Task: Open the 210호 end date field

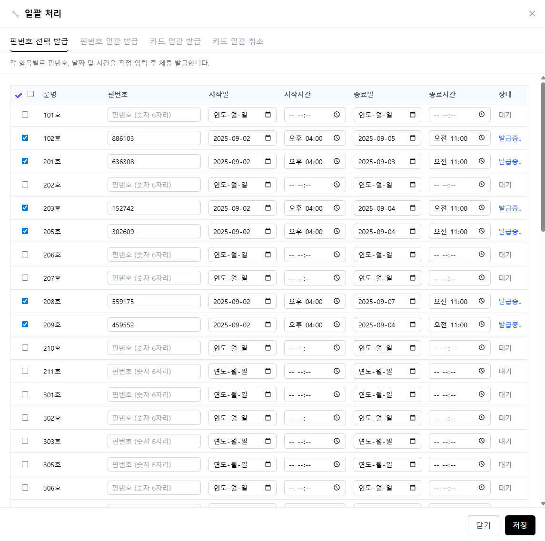Action: pos(386,348)
